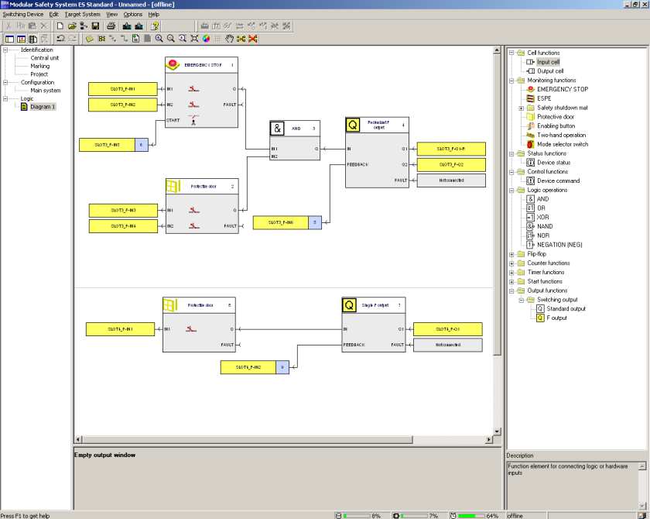This screenshot has height=519, width=650.
Task: Click the tag label toolbar icon
Action: pyautogui.click(x=90, y=39)
